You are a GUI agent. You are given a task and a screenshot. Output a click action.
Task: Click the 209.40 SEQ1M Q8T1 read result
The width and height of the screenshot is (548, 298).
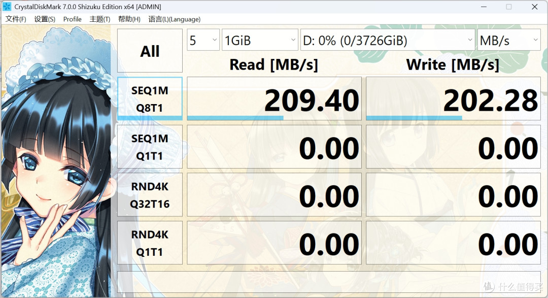[x=275, y=98]
